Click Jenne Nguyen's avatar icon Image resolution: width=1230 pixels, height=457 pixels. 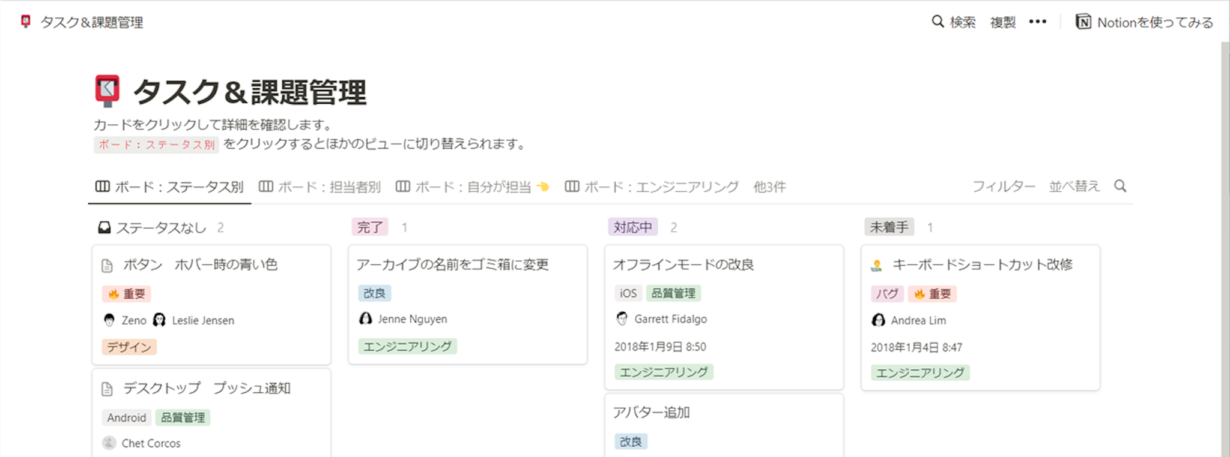[365, 319]
